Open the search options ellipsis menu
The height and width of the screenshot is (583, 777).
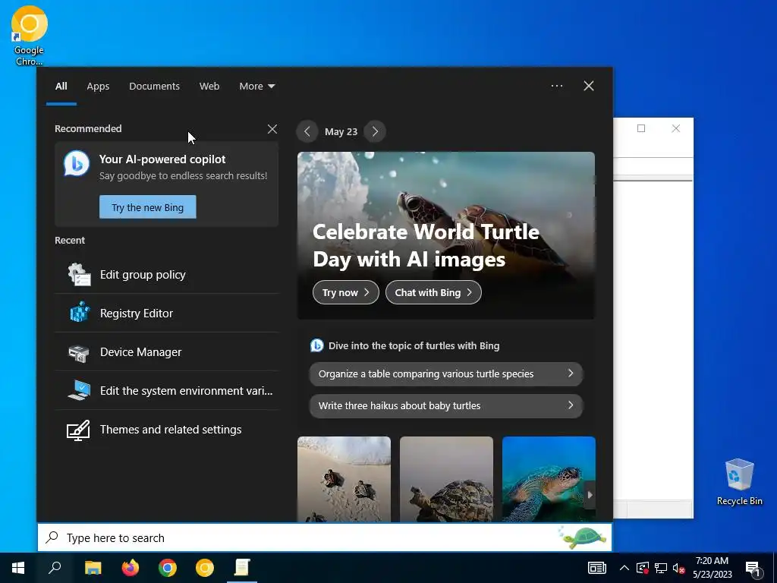(557, 86)
